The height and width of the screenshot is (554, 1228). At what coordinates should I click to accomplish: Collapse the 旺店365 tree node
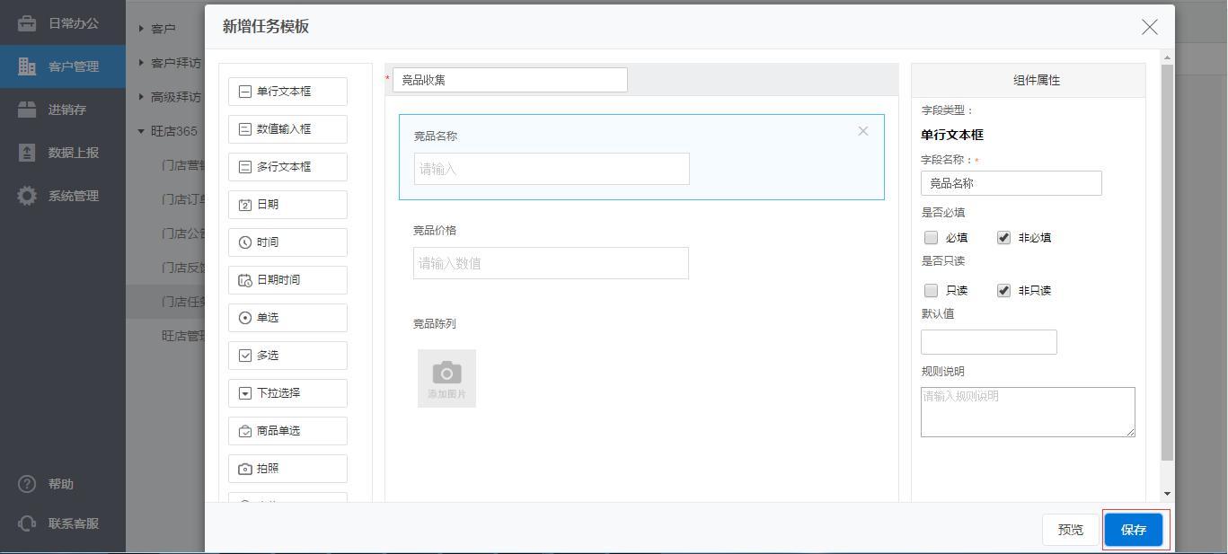pos(142,131)
